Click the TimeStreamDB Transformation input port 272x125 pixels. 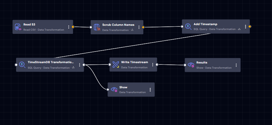coord(16,65)
